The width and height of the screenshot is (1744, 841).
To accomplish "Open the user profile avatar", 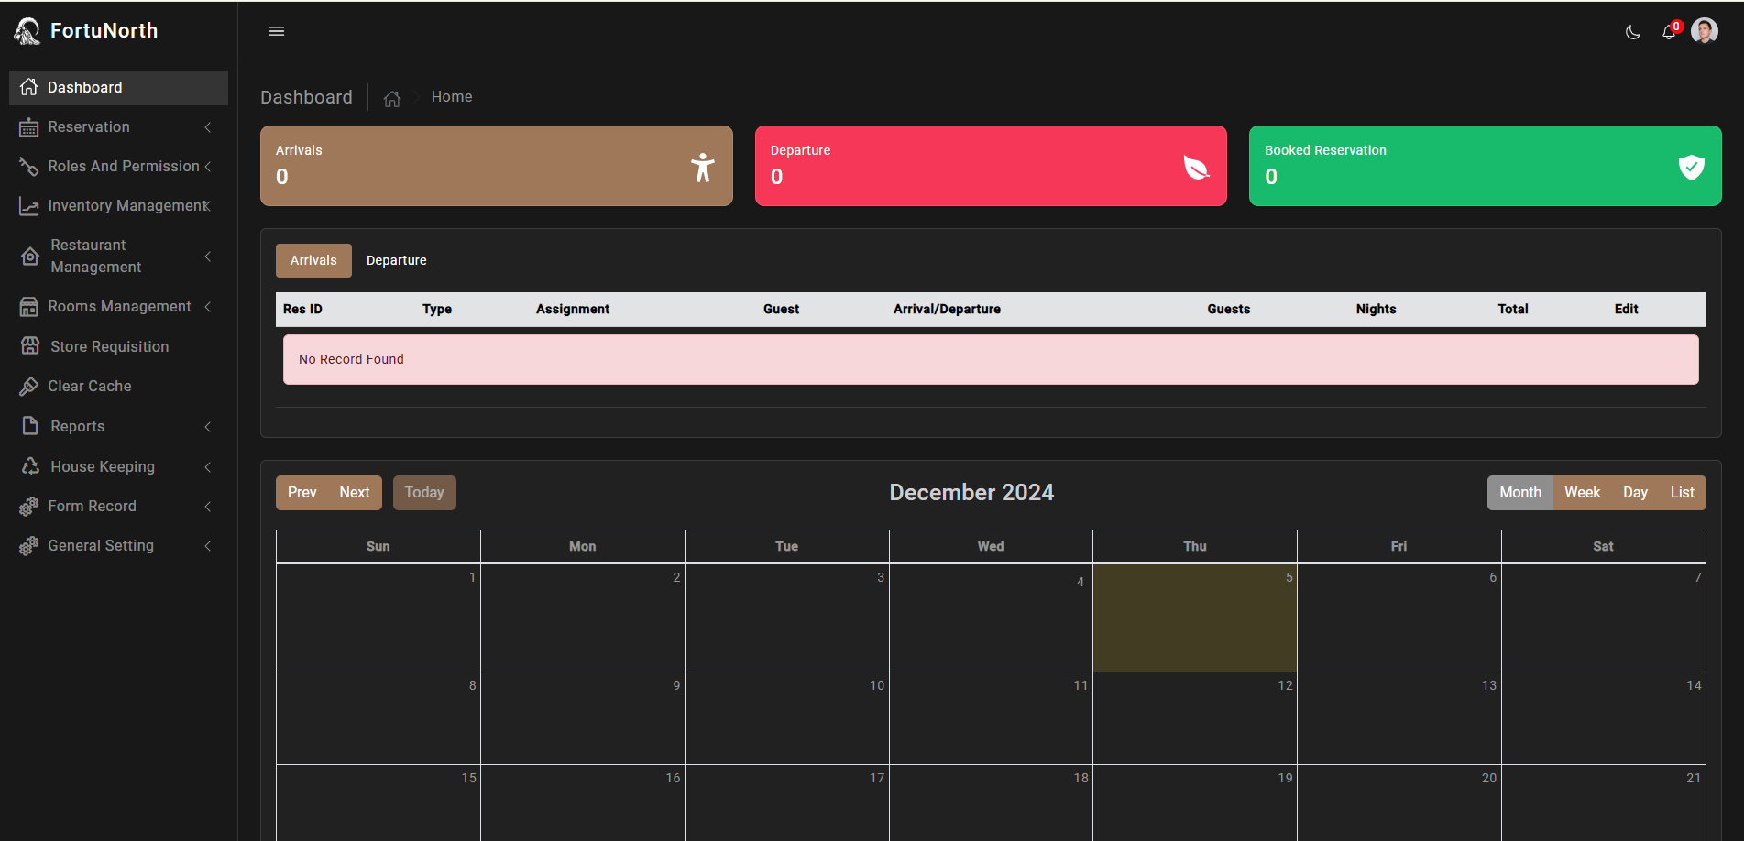I will (1705, 31).
